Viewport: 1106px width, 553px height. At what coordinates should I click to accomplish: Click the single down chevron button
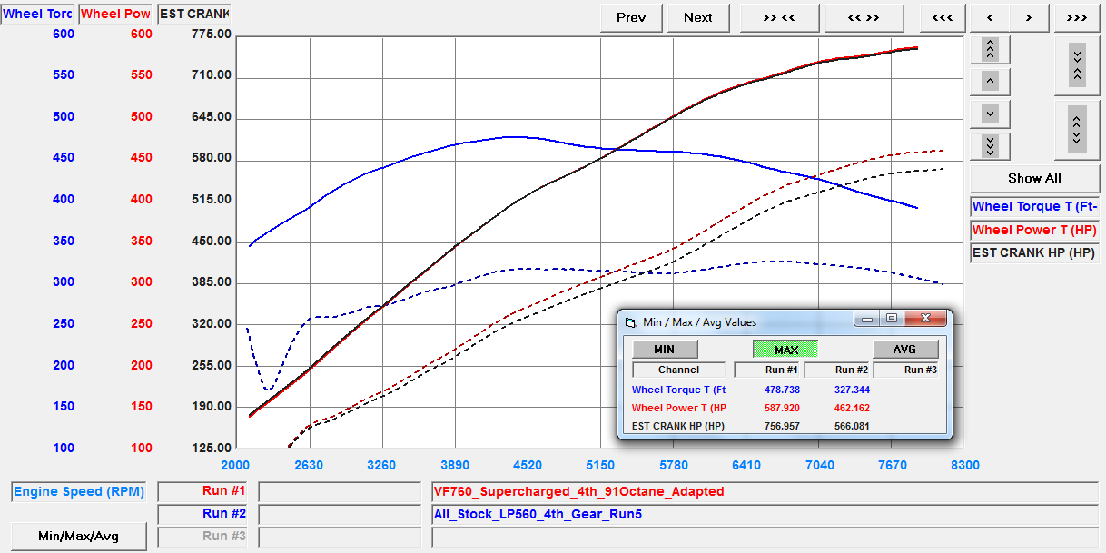pos(990,114)
